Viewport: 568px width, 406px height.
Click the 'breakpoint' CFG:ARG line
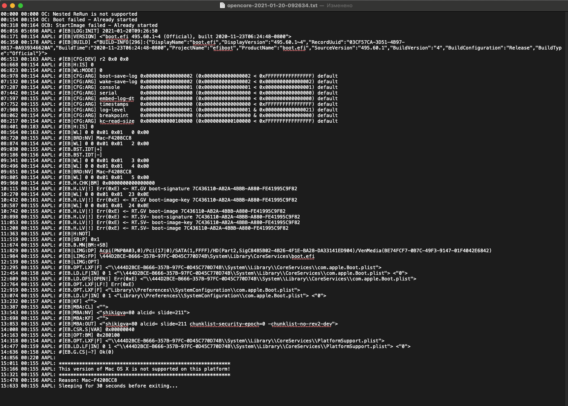click(169, 115)
